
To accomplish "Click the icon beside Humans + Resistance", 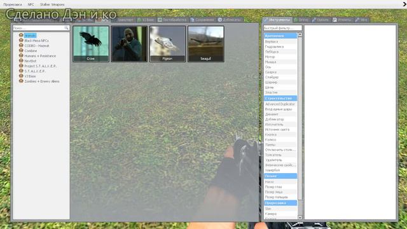I will coord(21,55).
